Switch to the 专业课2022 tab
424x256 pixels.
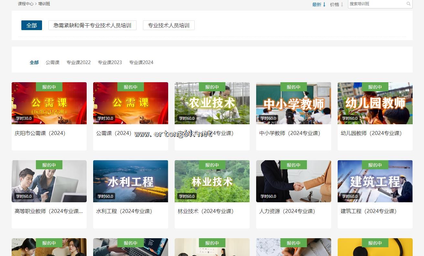click(79, 62)
